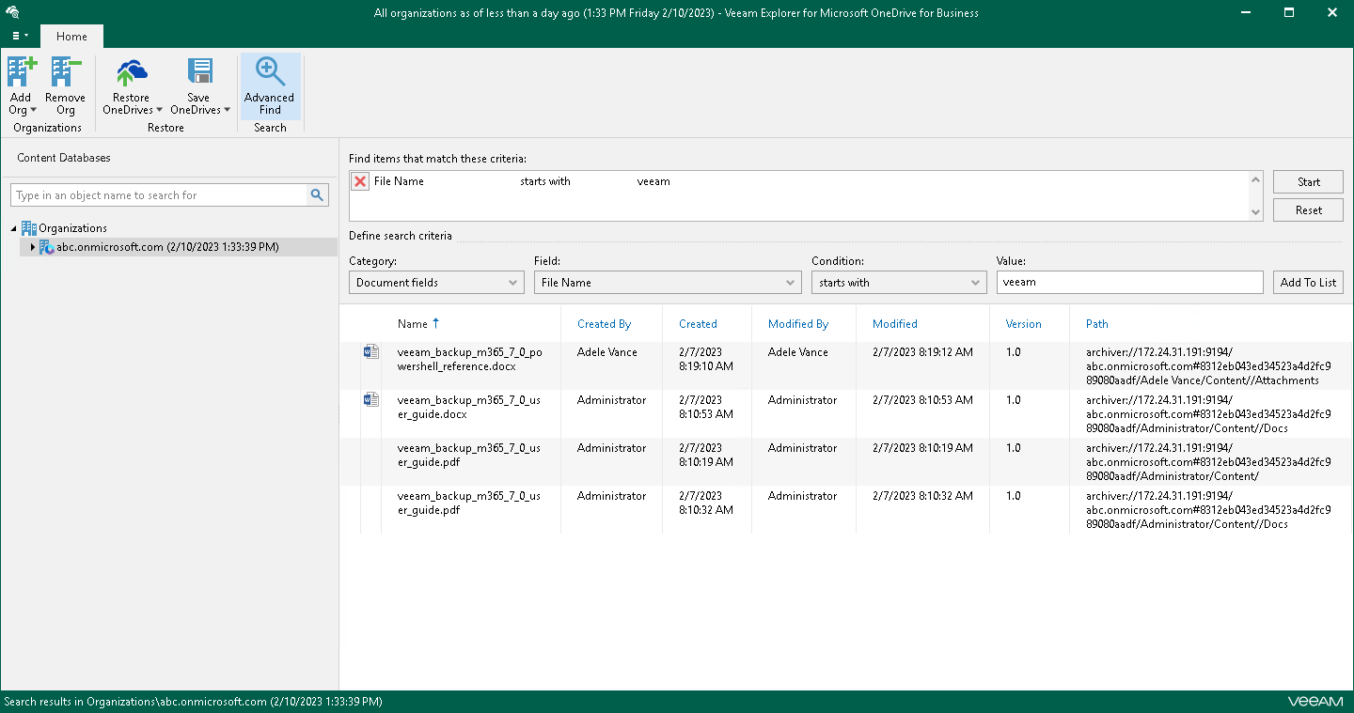The width and height of the screenshot is (1354, 713).
Task: Sort results by the Modified column header
Action: pyautogui.click(x=894, y=324)
